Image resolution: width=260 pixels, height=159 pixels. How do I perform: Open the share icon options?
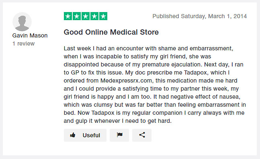(142, 135)
